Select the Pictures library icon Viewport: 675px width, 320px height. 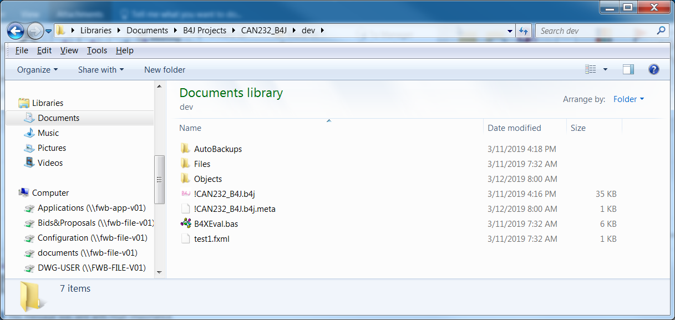29,148
